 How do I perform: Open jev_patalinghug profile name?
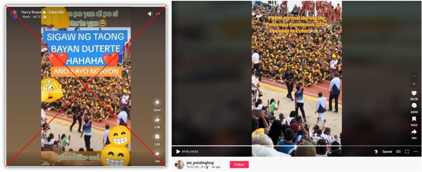click(200, 162)
